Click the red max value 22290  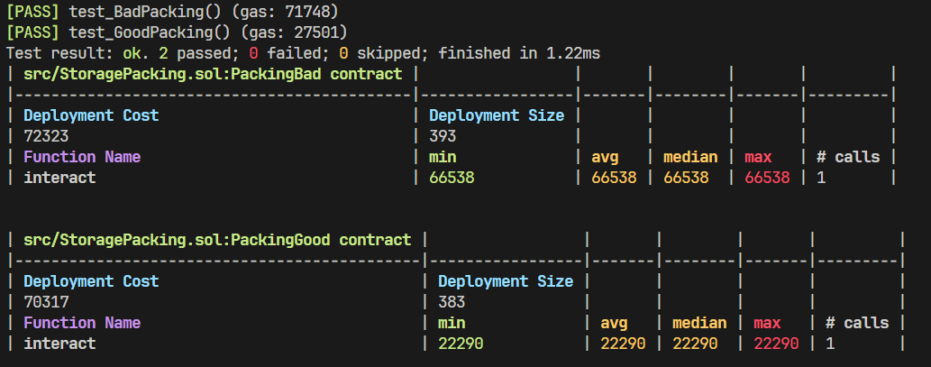776,344
